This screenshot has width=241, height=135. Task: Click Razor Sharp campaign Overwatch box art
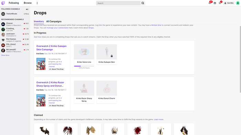pyautogui.click(x=41, y=100)
